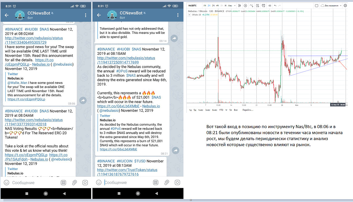Set chart range to Все
The width and height of the screenshot is (353, 202).
point(236,110)
